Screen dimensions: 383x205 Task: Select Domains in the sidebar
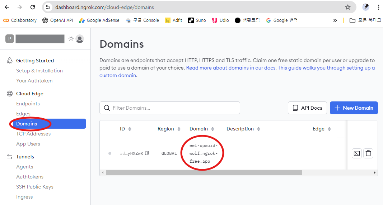tap(50, 124)
